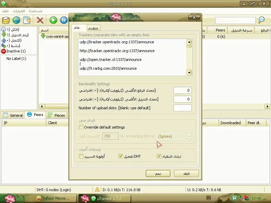Click the udp://9.rarbg.com:2810/announce tracker line
This screenshot has height=203, width=271.
(108, 68)
